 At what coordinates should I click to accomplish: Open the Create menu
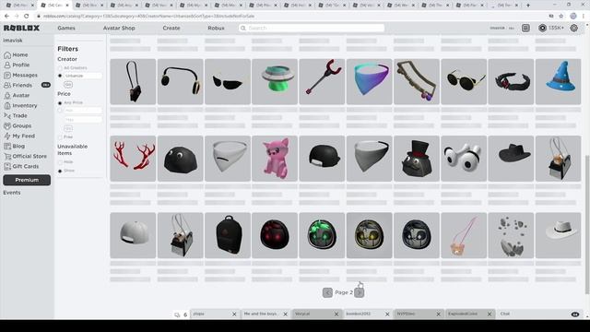click(x=171, y=29)
